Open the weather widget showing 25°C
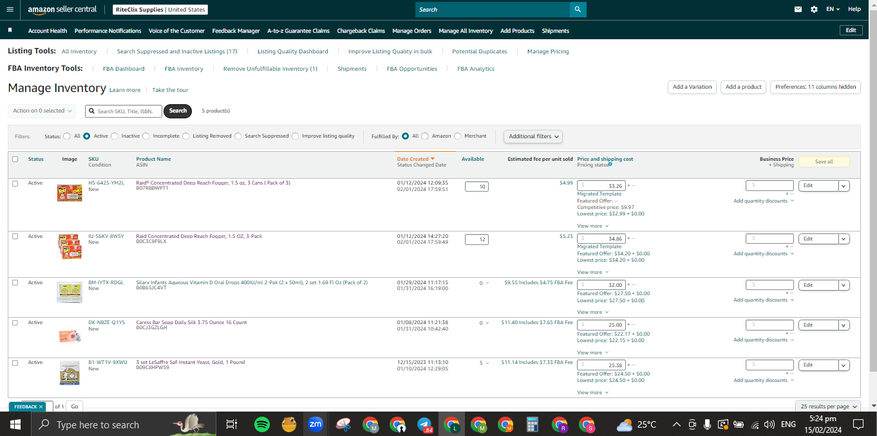 coord(636,424)
